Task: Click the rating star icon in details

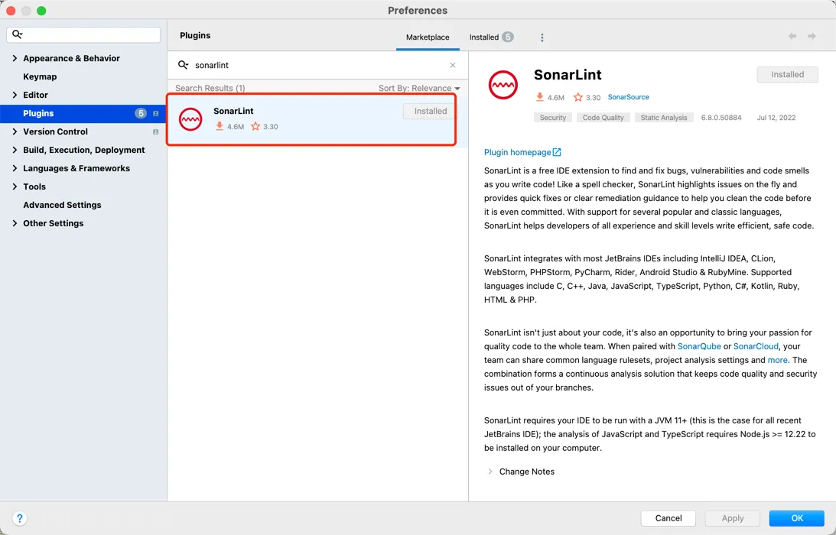Action: [x=578, y=97]
